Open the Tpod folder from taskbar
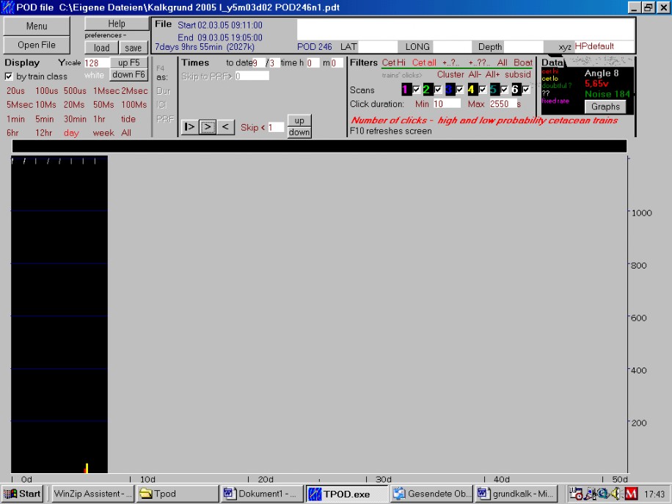Screen dimensions: 672x504 pyautogui.click(x=177, y=494)
